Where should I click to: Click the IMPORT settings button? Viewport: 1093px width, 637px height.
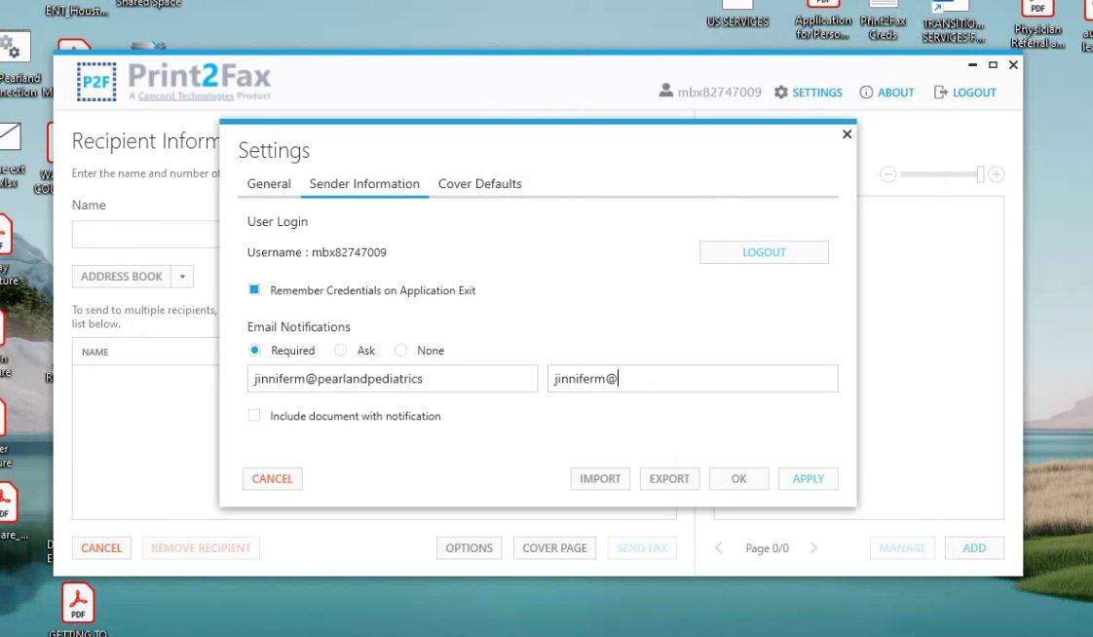600,479
